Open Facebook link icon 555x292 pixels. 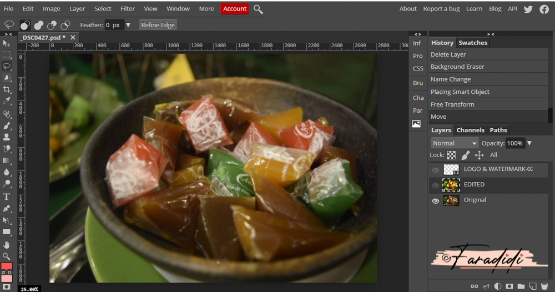pos(544,9)
